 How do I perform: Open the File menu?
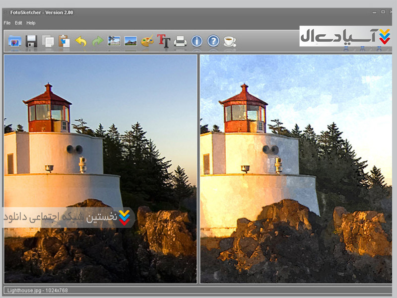(7, 23)
